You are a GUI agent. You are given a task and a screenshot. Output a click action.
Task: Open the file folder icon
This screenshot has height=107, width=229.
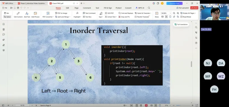point(11,8)
